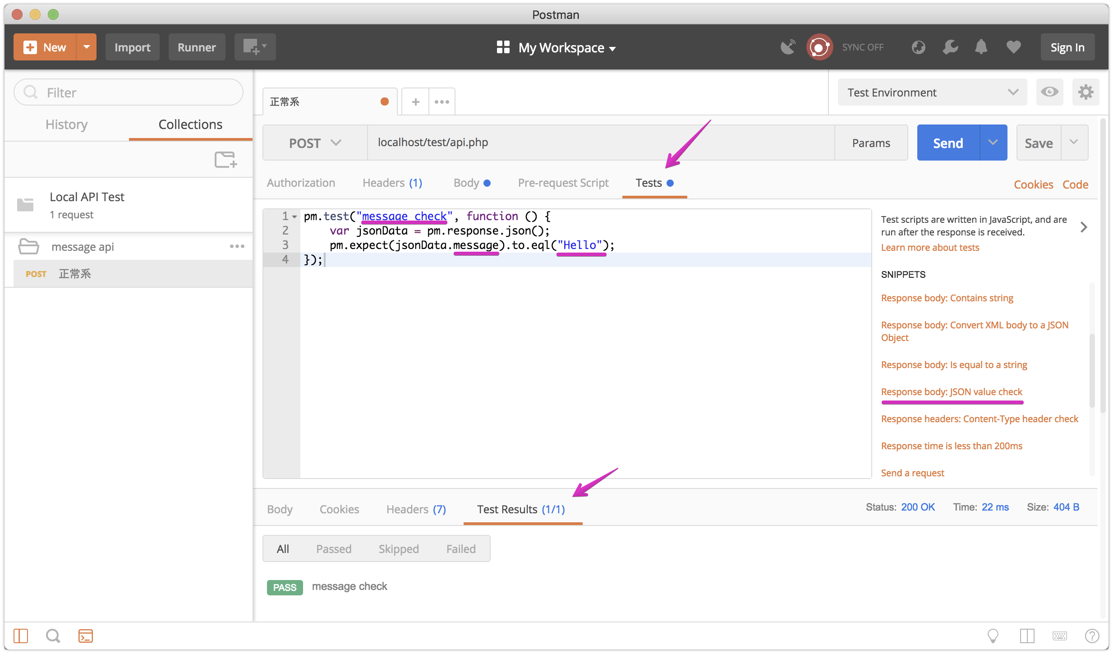The image size is (1113, 654).
Task: Click the sidebar Filter search field
Action: click(x=129, y=92)
